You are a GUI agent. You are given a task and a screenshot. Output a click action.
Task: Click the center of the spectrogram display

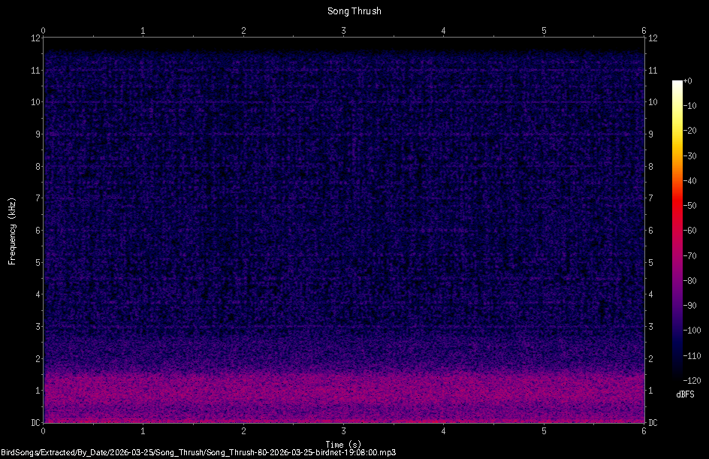coord(343,228)
